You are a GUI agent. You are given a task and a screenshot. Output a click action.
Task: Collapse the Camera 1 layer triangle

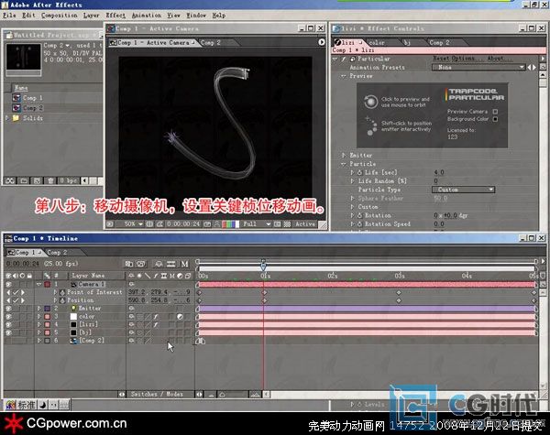pos(38,284)
